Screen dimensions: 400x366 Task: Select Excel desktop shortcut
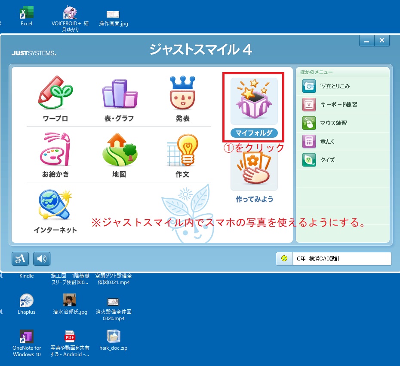pos(27,16)
